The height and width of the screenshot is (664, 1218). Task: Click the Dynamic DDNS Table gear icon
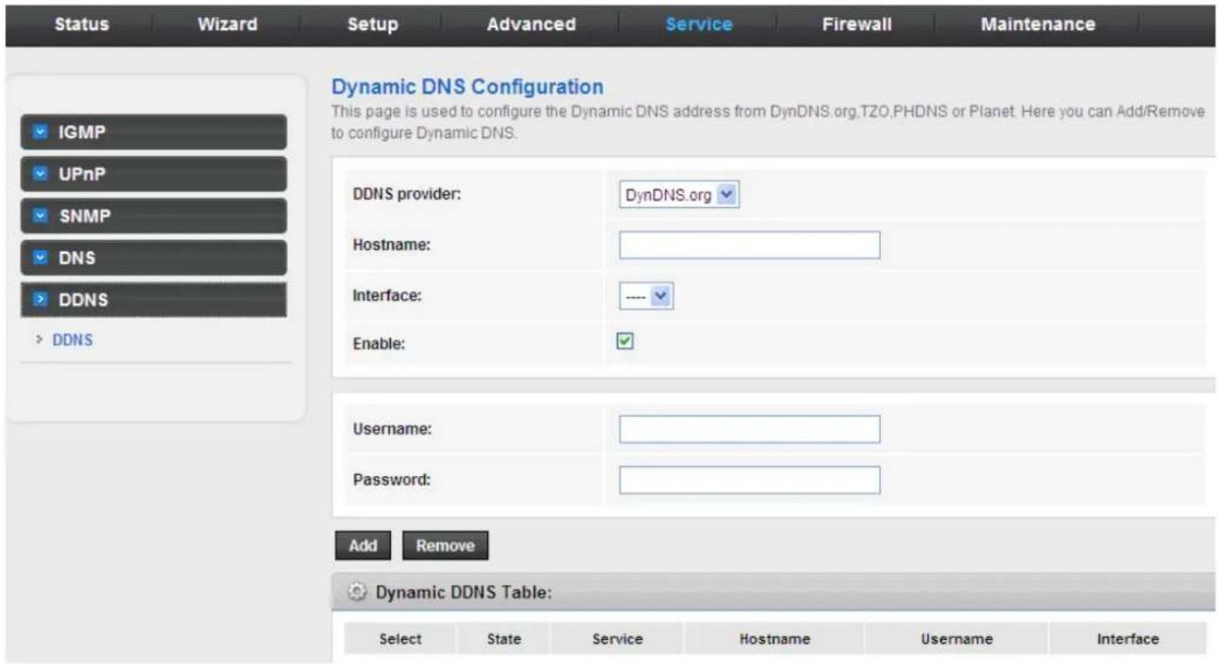tap(357, 593)
